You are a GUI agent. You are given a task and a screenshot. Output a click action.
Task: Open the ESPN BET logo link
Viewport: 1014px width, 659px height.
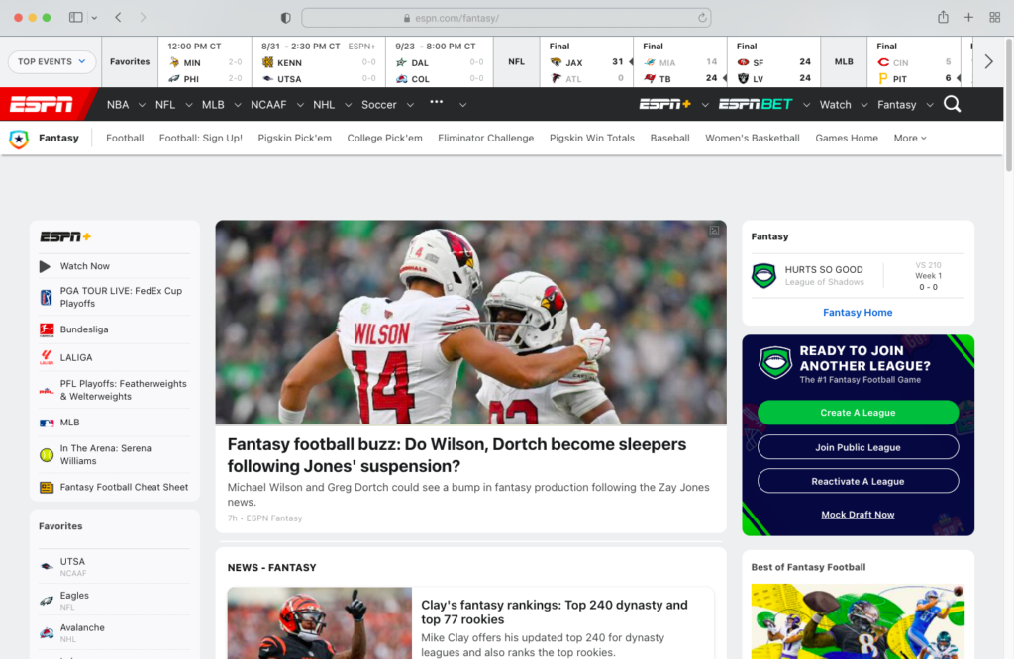tap(756, 104)
